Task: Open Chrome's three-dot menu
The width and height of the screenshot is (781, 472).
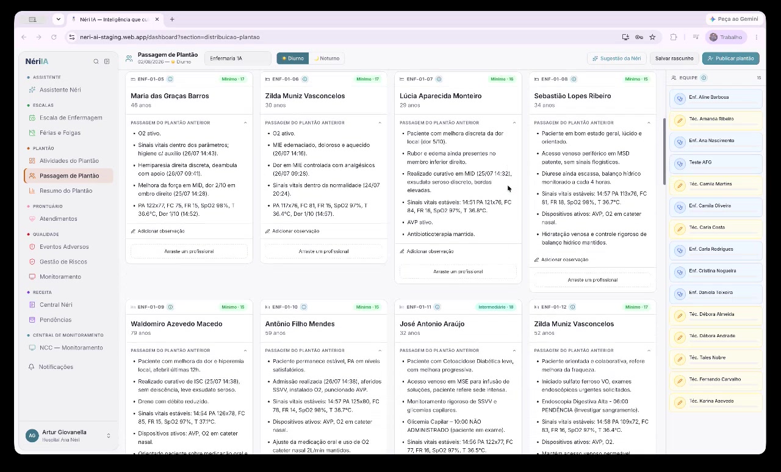Action: [757, 37]
